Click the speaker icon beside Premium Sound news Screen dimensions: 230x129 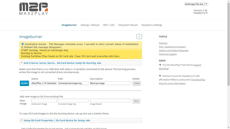(160, 76)
